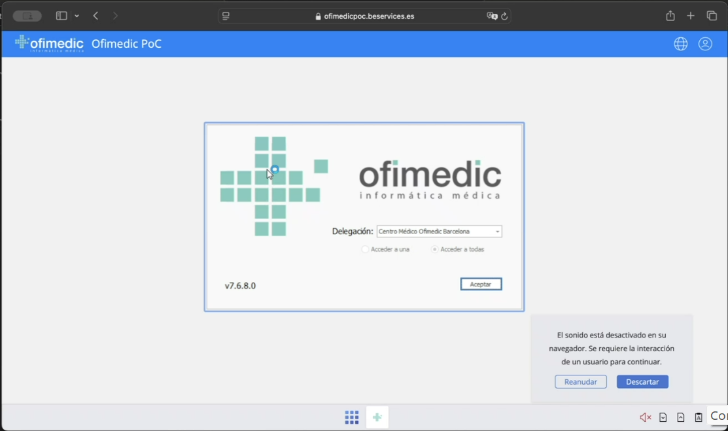
Task: Open the clipboard icon in bottom bar
Action: tap(699, 417)
